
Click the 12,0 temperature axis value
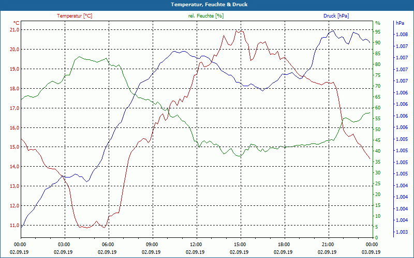[15, 205]
